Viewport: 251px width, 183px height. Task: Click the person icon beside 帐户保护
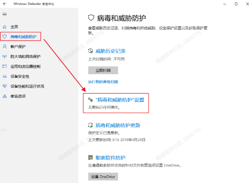point(5,47)
